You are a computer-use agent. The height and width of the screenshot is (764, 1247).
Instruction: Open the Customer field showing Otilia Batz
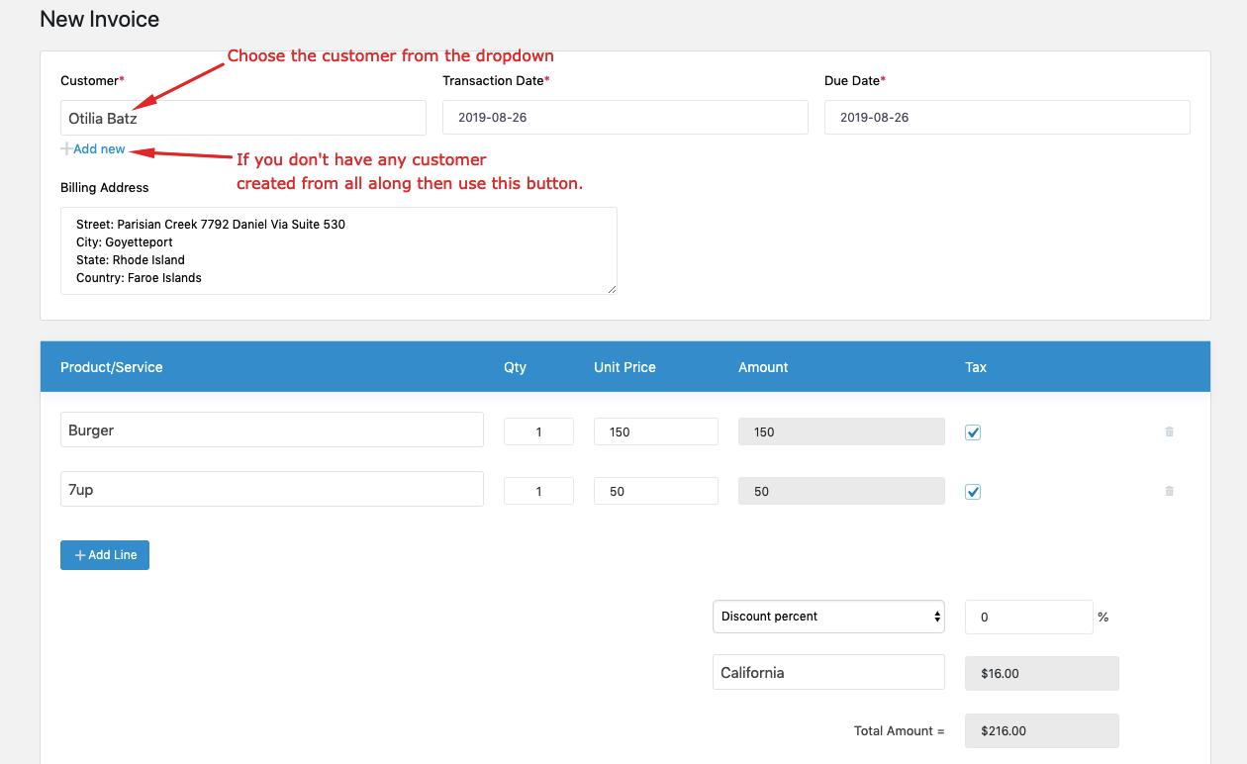(x=242, y=117)
